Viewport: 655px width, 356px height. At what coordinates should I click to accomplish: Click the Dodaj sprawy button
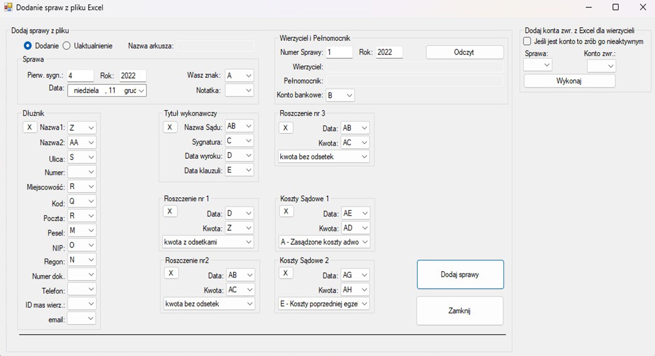click(460, 274)
